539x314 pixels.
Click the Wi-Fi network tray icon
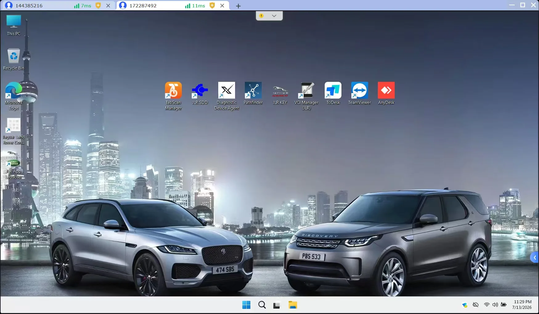click(x=487, y=305)
